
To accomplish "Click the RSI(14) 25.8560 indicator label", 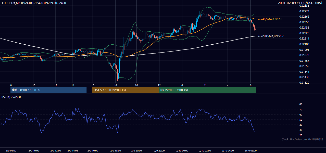I will coord(11,97).
